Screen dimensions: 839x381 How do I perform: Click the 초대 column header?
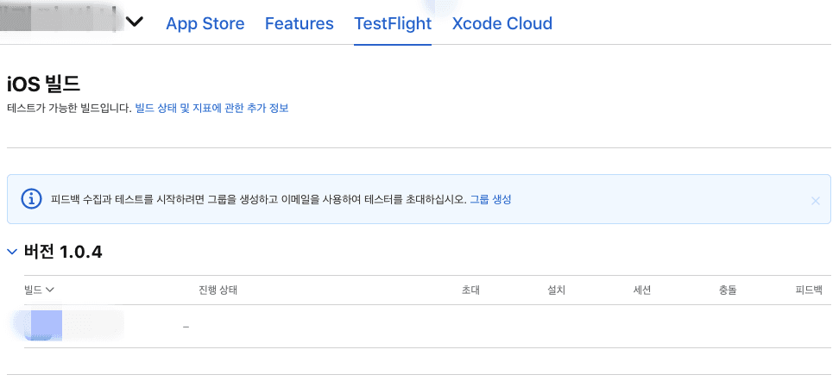(x=471, y=290)
